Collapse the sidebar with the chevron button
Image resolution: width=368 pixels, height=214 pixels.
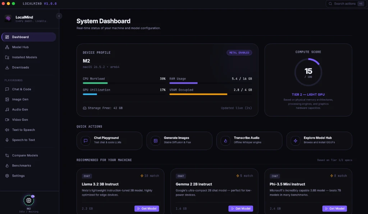(59, 16)
